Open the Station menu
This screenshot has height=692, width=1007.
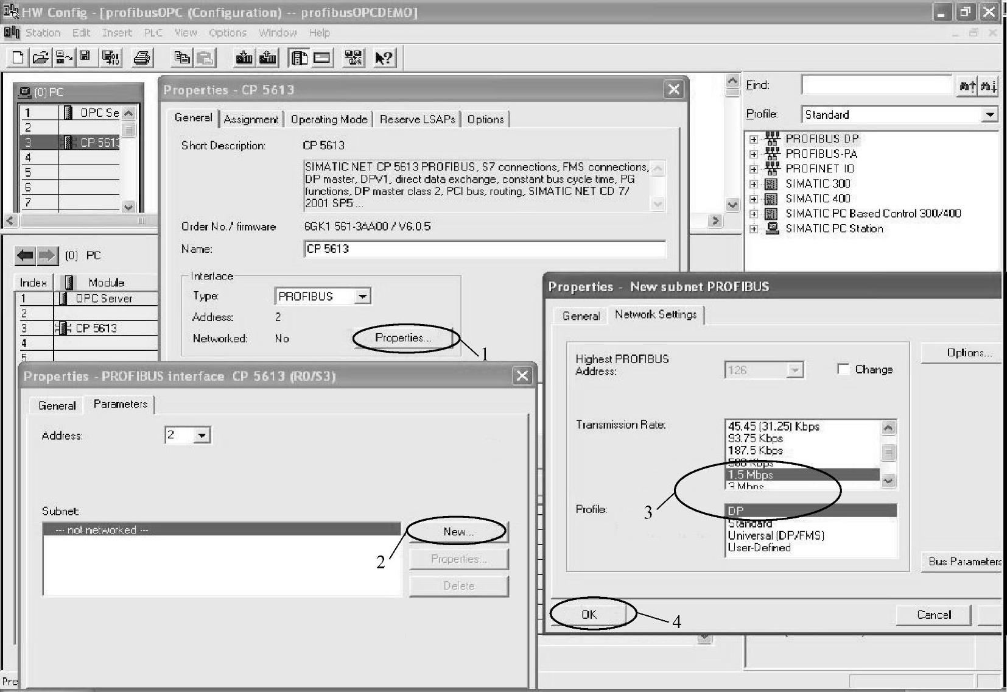click(x=43, y=33)
